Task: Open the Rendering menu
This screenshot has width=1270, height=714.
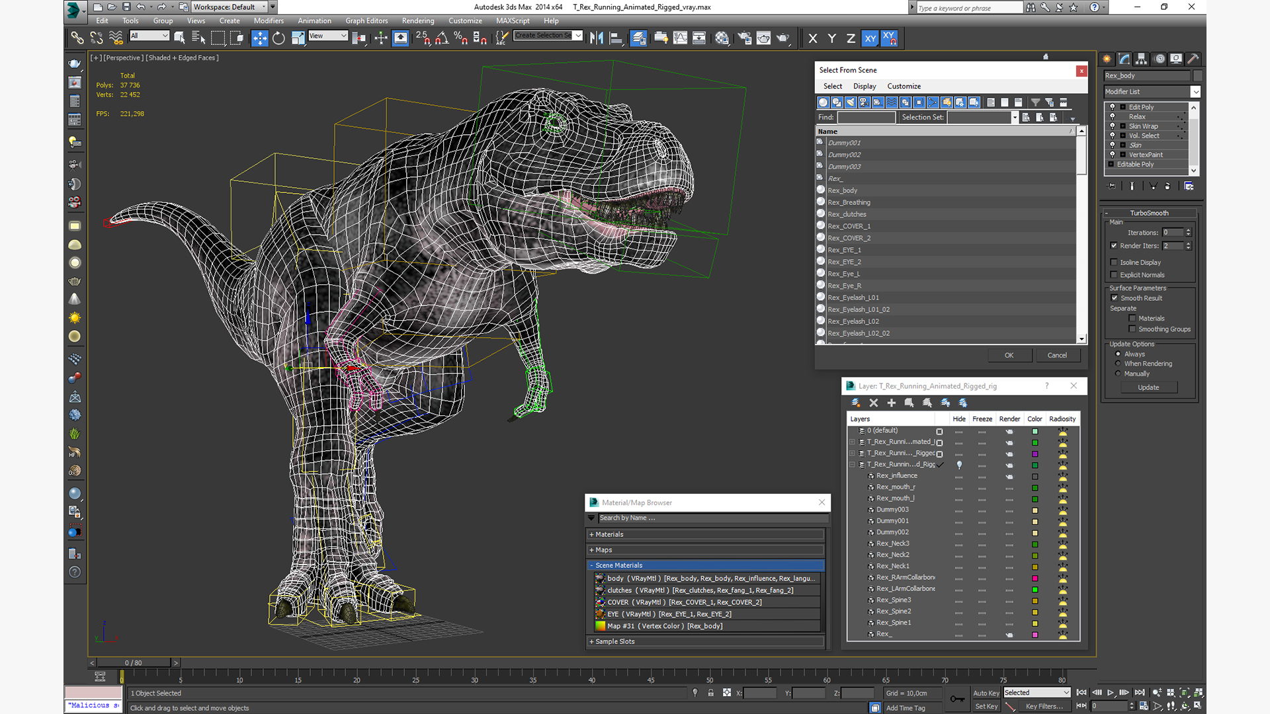Action: click(418, 20)
